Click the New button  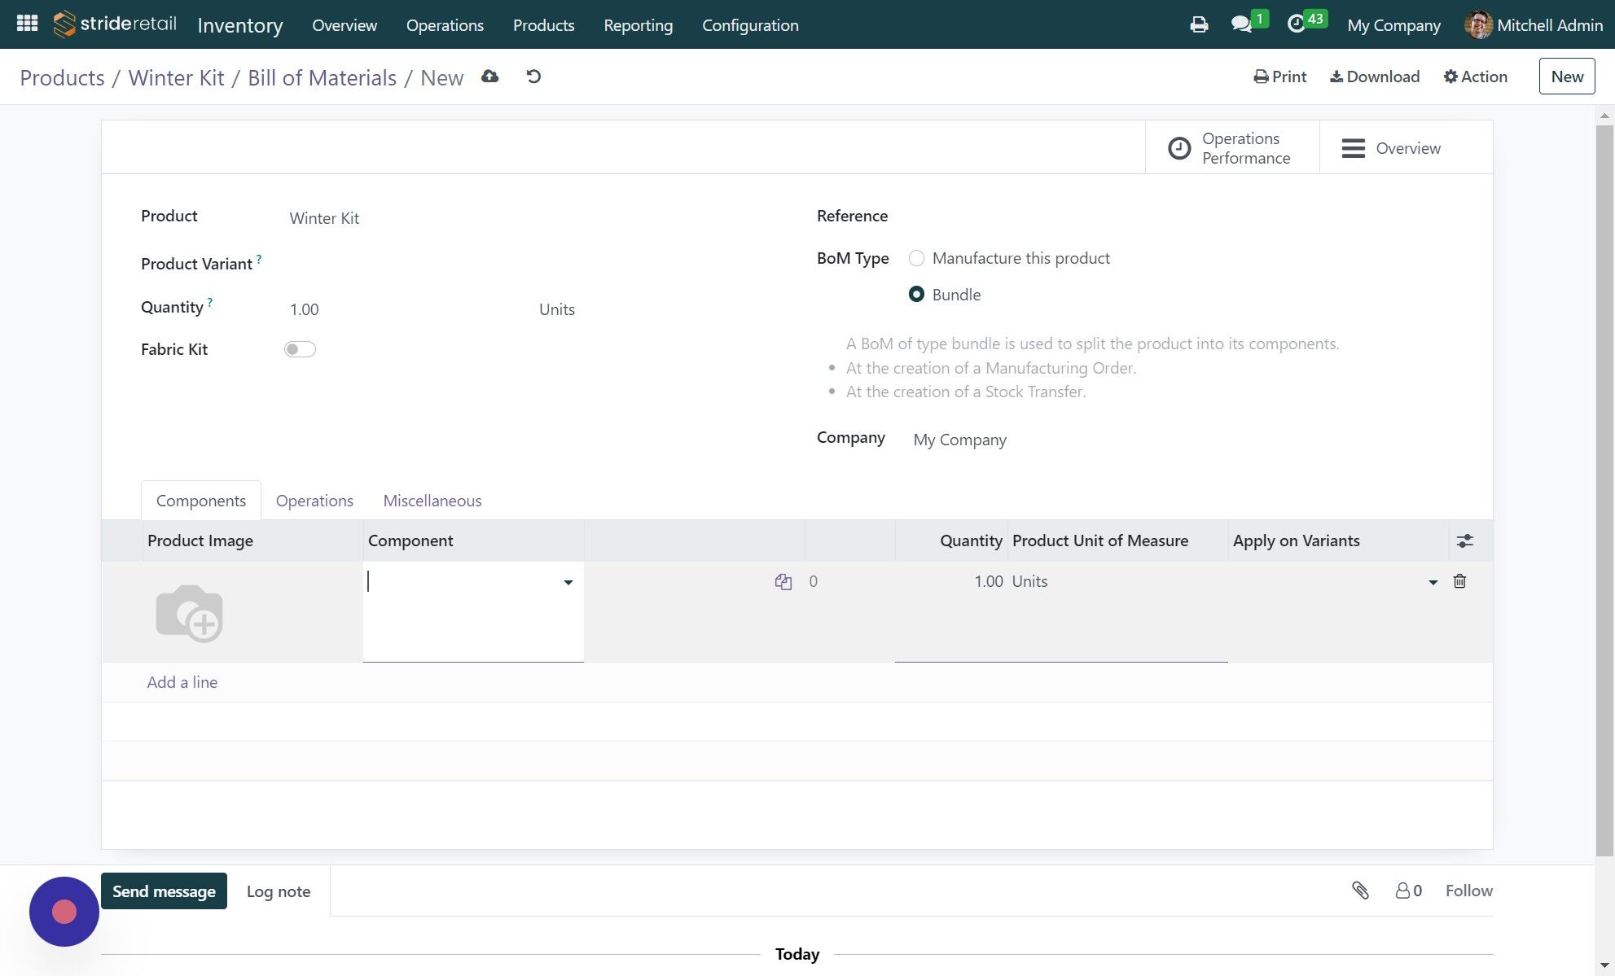click(x=1566, y=77)
